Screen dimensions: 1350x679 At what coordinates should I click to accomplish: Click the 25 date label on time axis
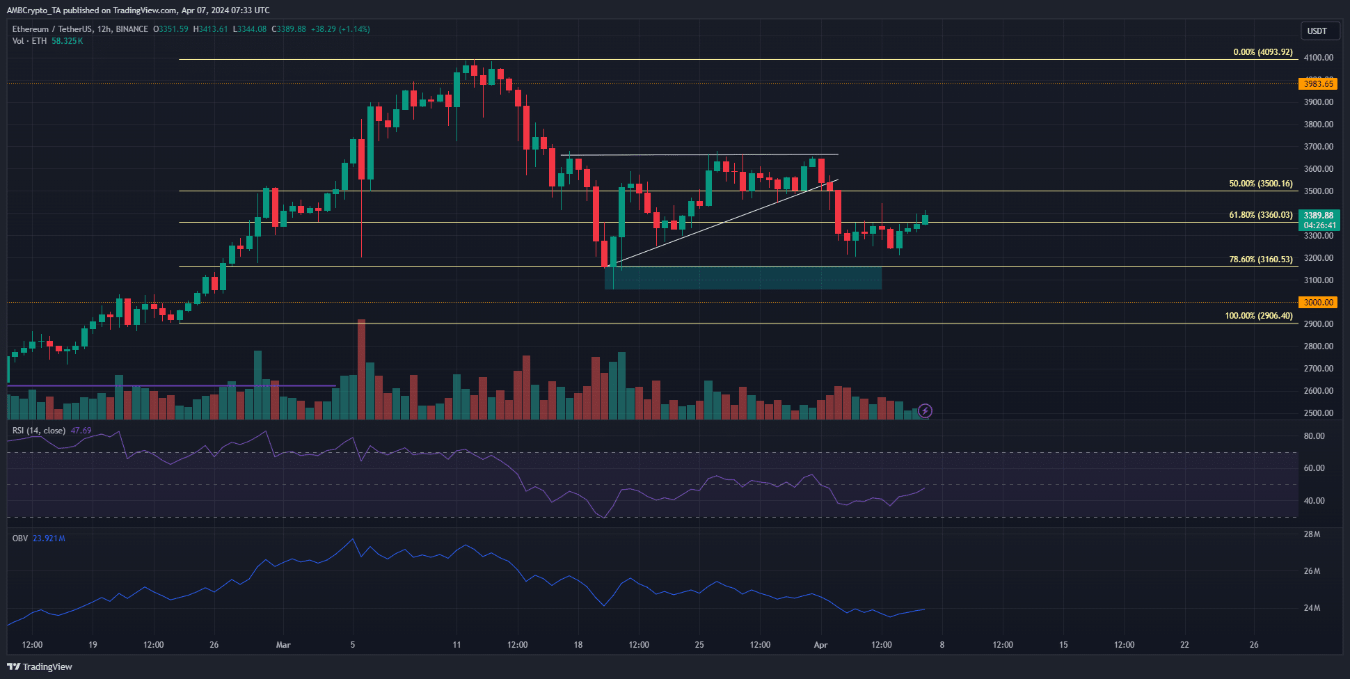(x=699, y=645)
